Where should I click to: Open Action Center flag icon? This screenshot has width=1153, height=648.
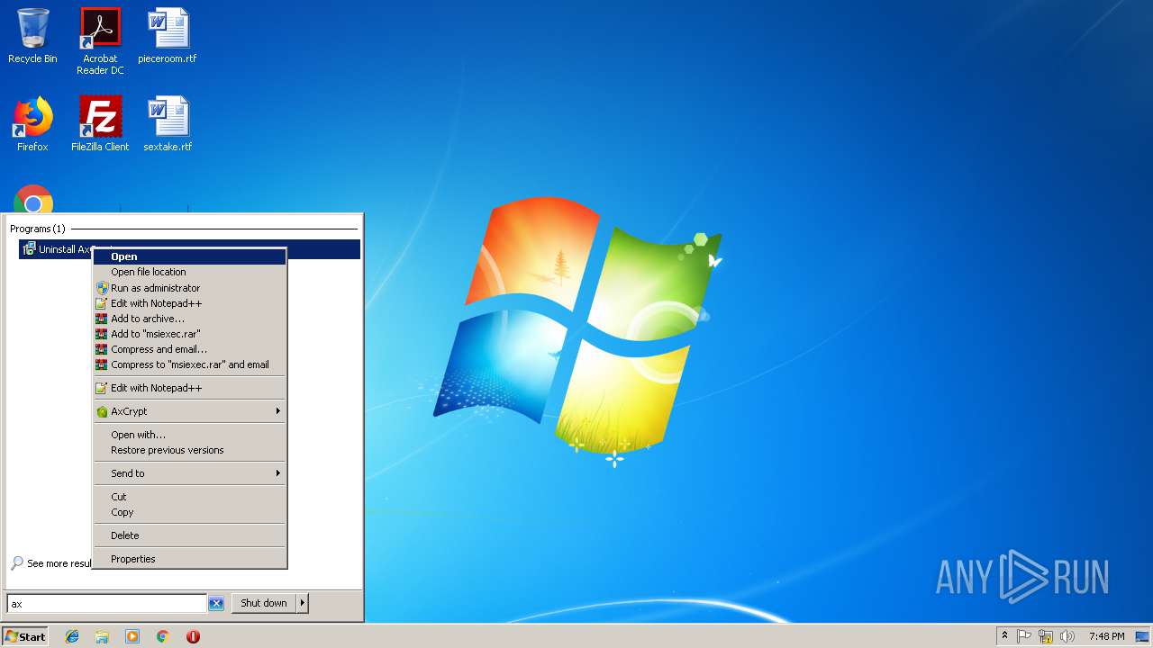tap(1024, 636)
